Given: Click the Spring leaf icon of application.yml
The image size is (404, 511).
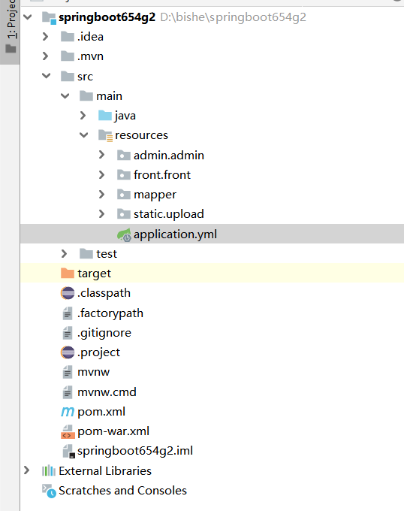Looking at the screenshot, I should click(x=124, y=234).
